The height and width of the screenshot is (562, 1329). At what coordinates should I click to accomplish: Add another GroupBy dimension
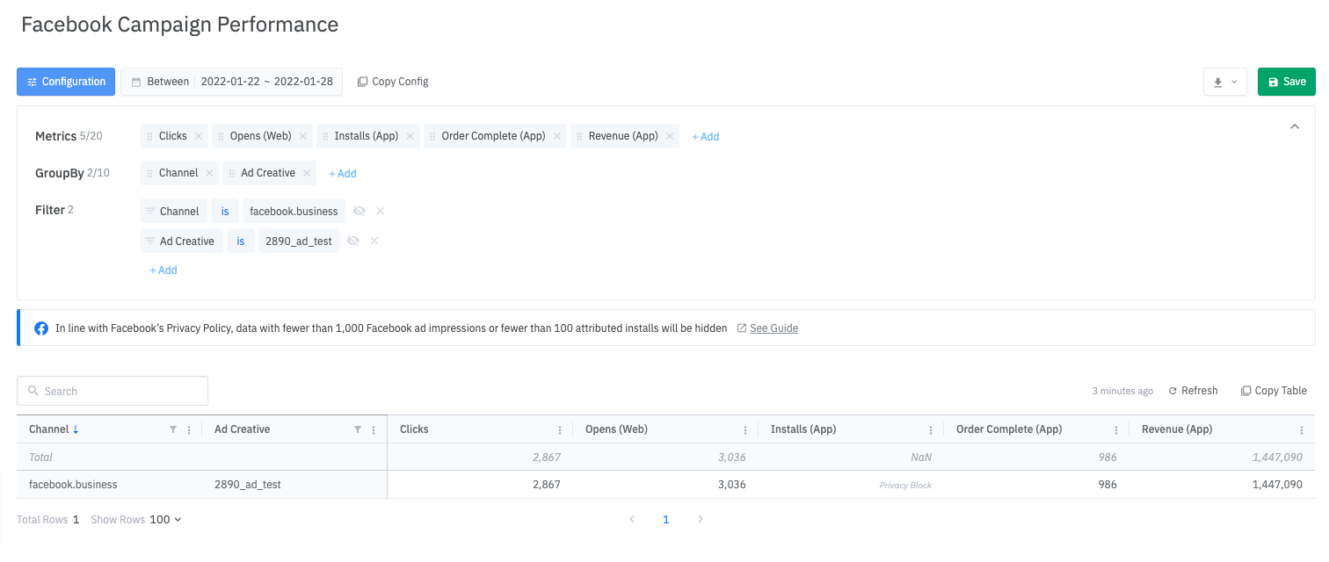[343, 174]
